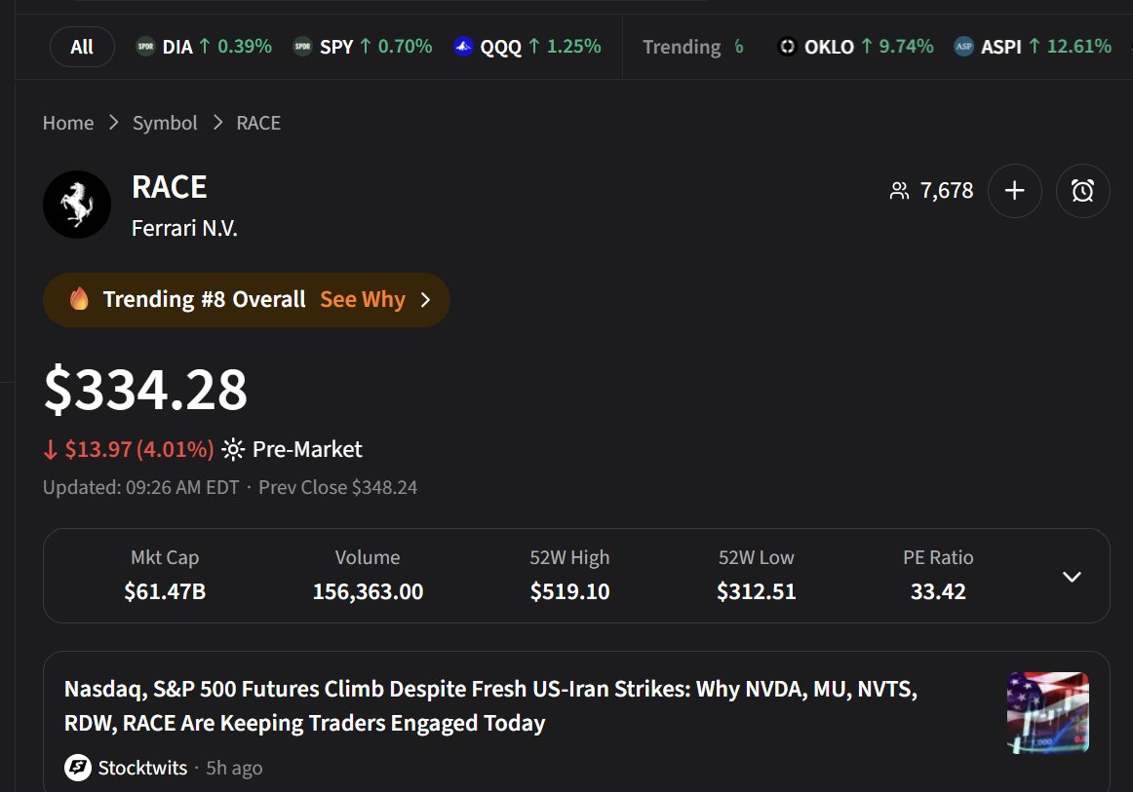This screenshot has height=792, width=1133.
Task: Click the Volume 156,363.00 value
Action: pyautogui.click(x=368, y=592)
